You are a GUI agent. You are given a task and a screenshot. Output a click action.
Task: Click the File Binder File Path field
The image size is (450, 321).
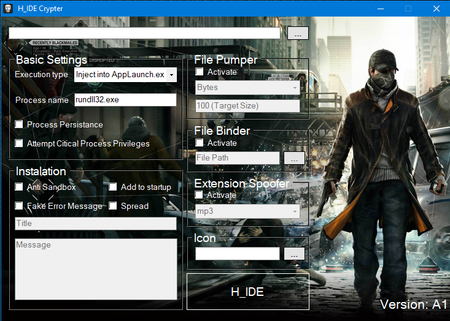click(x=238, y=158)
